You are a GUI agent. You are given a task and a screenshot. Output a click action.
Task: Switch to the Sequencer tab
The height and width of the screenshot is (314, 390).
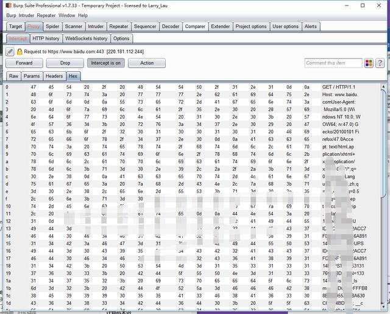[x=145, y=26]
